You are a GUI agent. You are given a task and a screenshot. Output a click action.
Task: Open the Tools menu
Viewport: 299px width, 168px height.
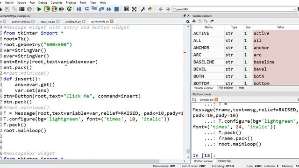coord(83,2)
